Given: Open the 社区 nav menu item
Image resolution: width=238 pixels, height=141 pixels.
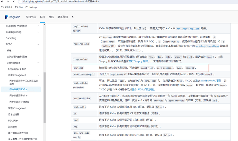Looking at the screenshot, I should click(x=51, y=17).
